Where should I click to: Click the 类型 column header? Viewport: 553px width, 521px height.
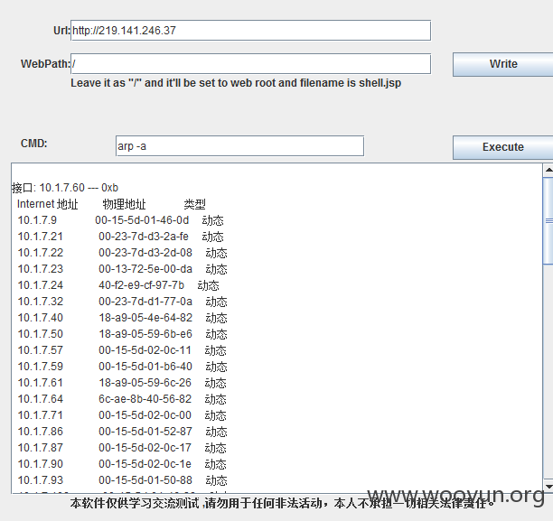(194, 204)
